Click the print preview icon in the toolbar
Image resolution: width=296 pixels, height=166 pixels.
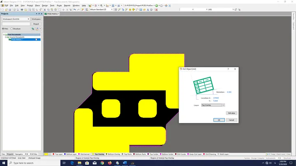[18, 9]
